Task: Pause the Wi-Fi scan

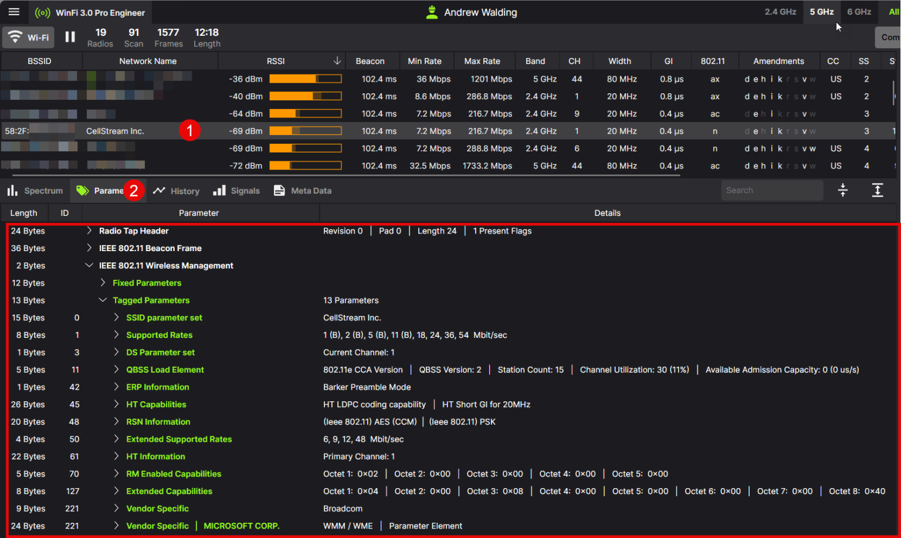Action: tap(70, 37)
